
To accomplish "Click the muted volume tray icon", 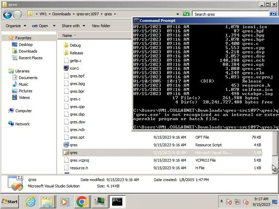I will click(246, 202).
